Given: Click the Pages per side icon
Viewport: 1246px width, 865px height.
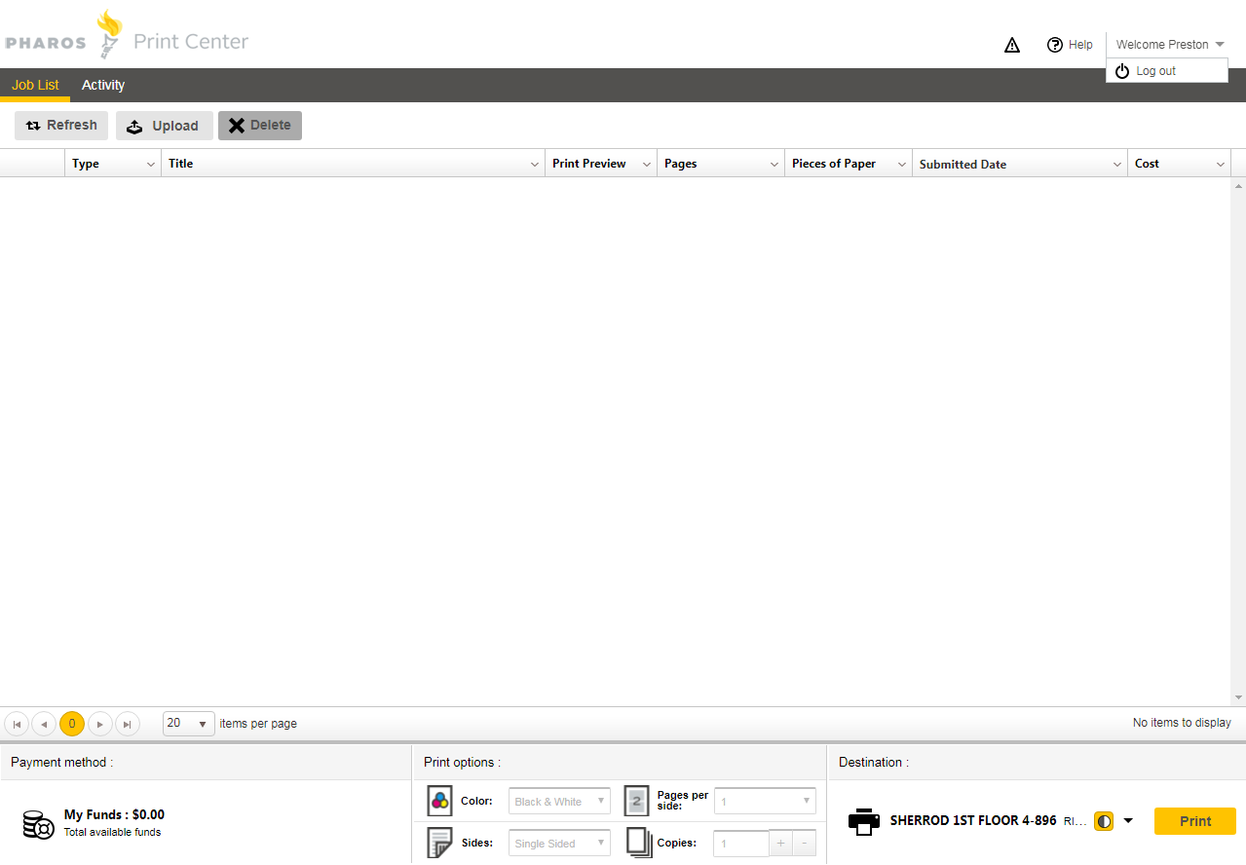Looking at the screenshot, I should 636,801.
